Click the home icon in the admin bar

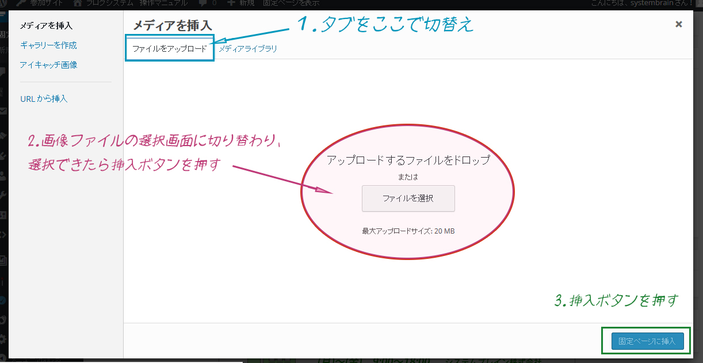(x=78, y=3)
